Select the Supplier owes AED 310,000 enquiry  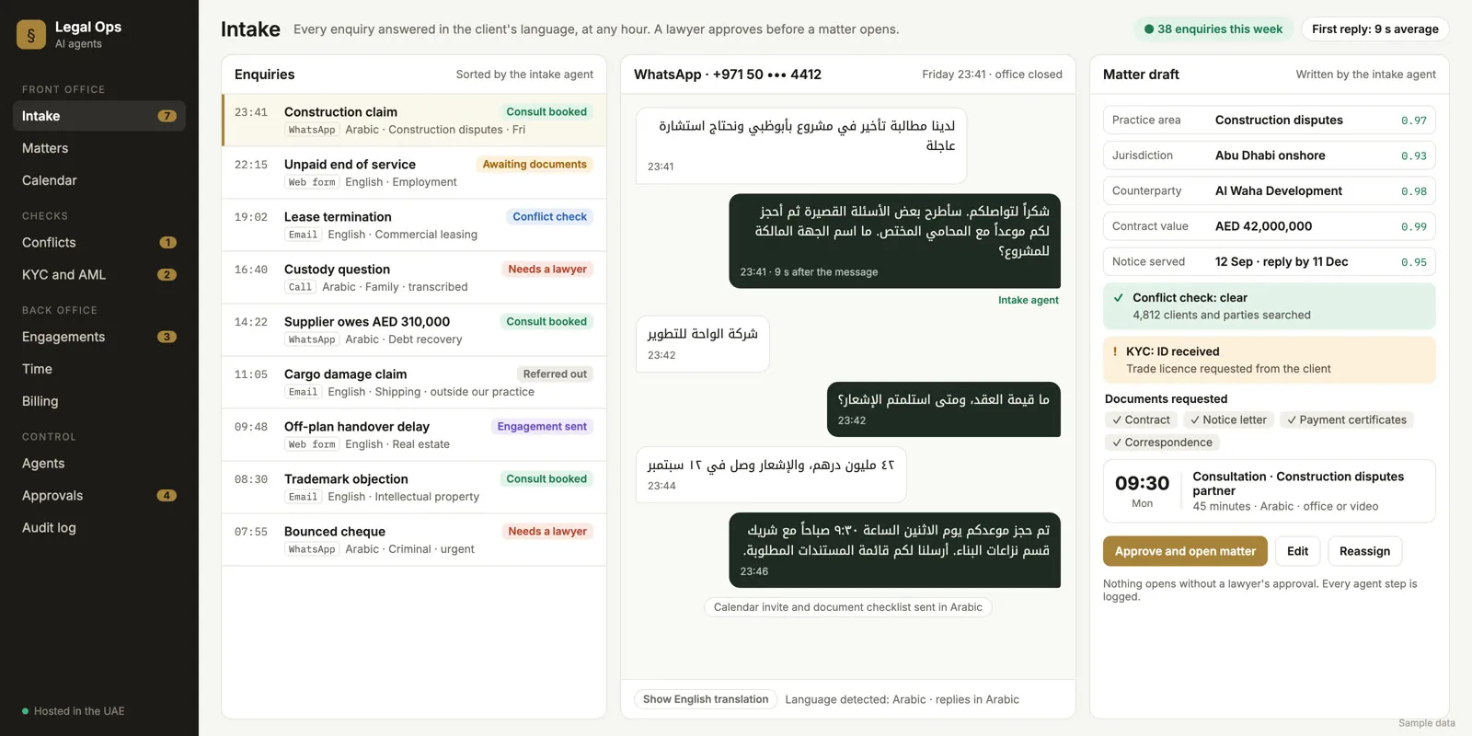coord(414,330)
